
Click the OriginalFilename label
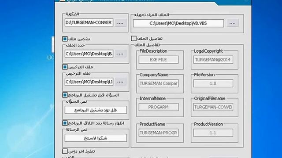(x=210, y=98)
